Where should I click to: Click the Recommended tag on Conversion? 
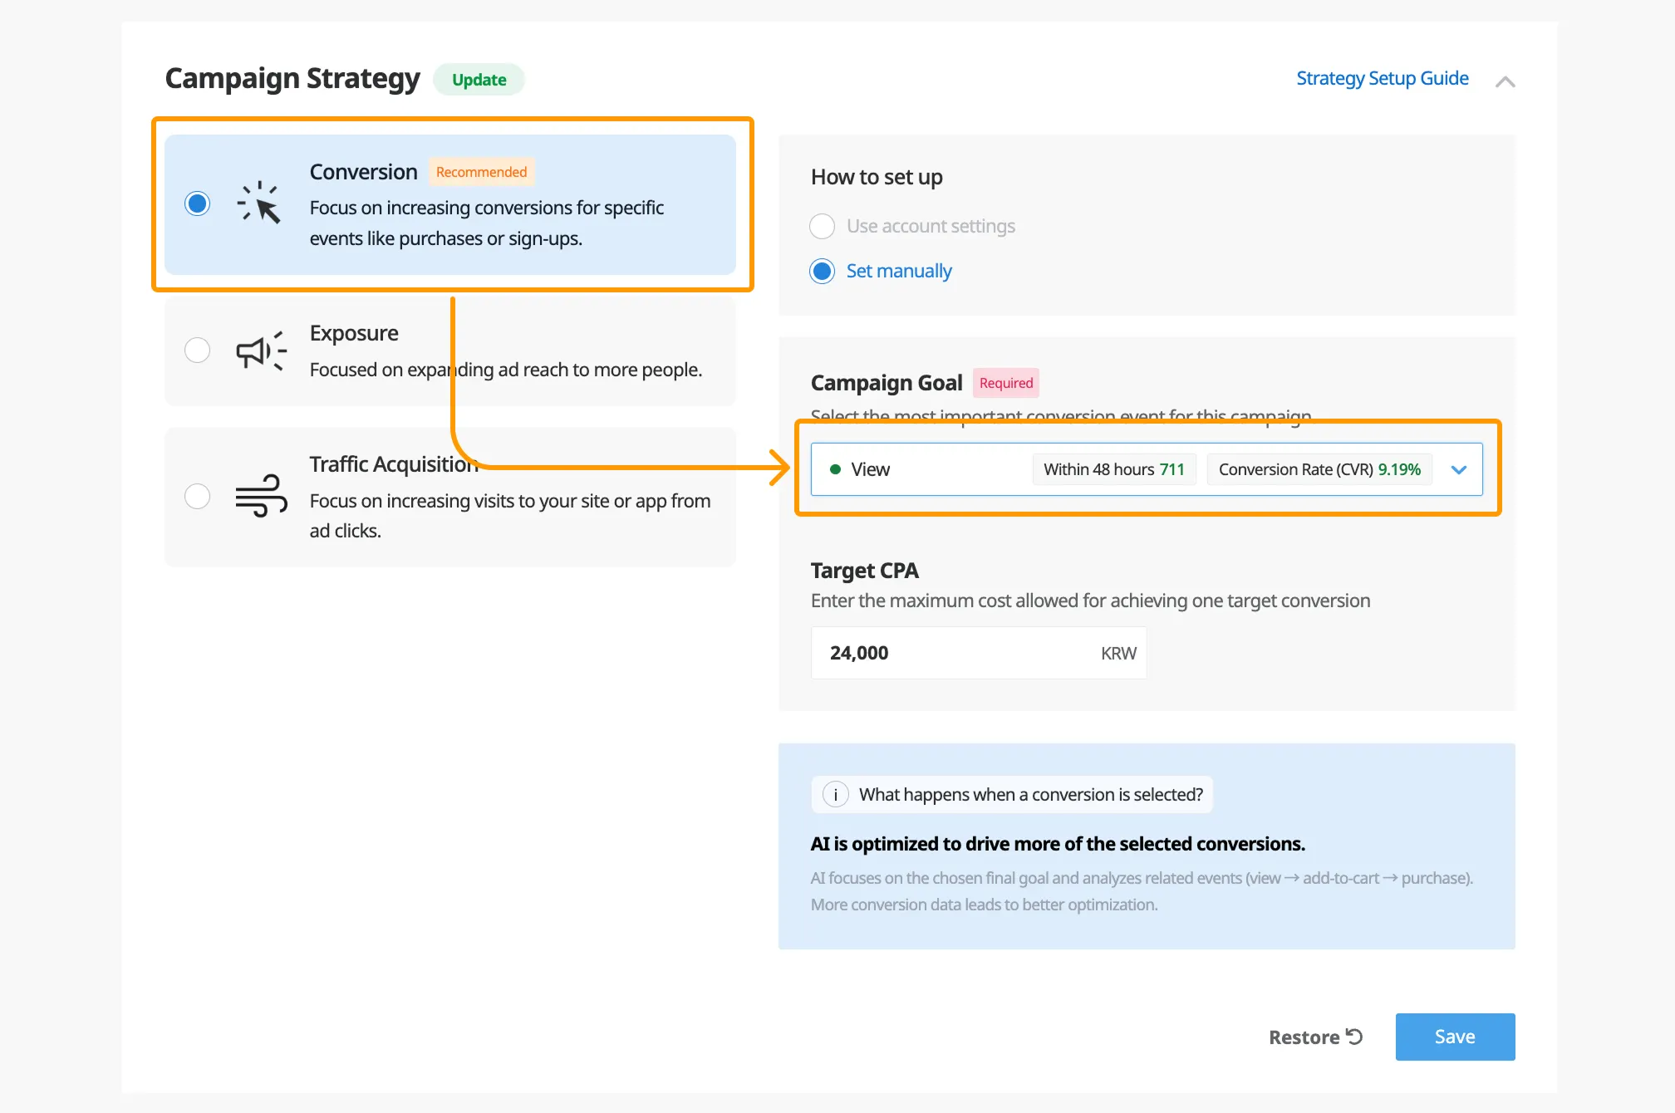click(481, 172)
